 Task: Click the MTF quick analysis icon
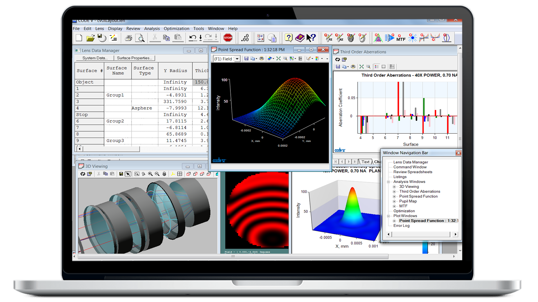(x=401, y=38)
